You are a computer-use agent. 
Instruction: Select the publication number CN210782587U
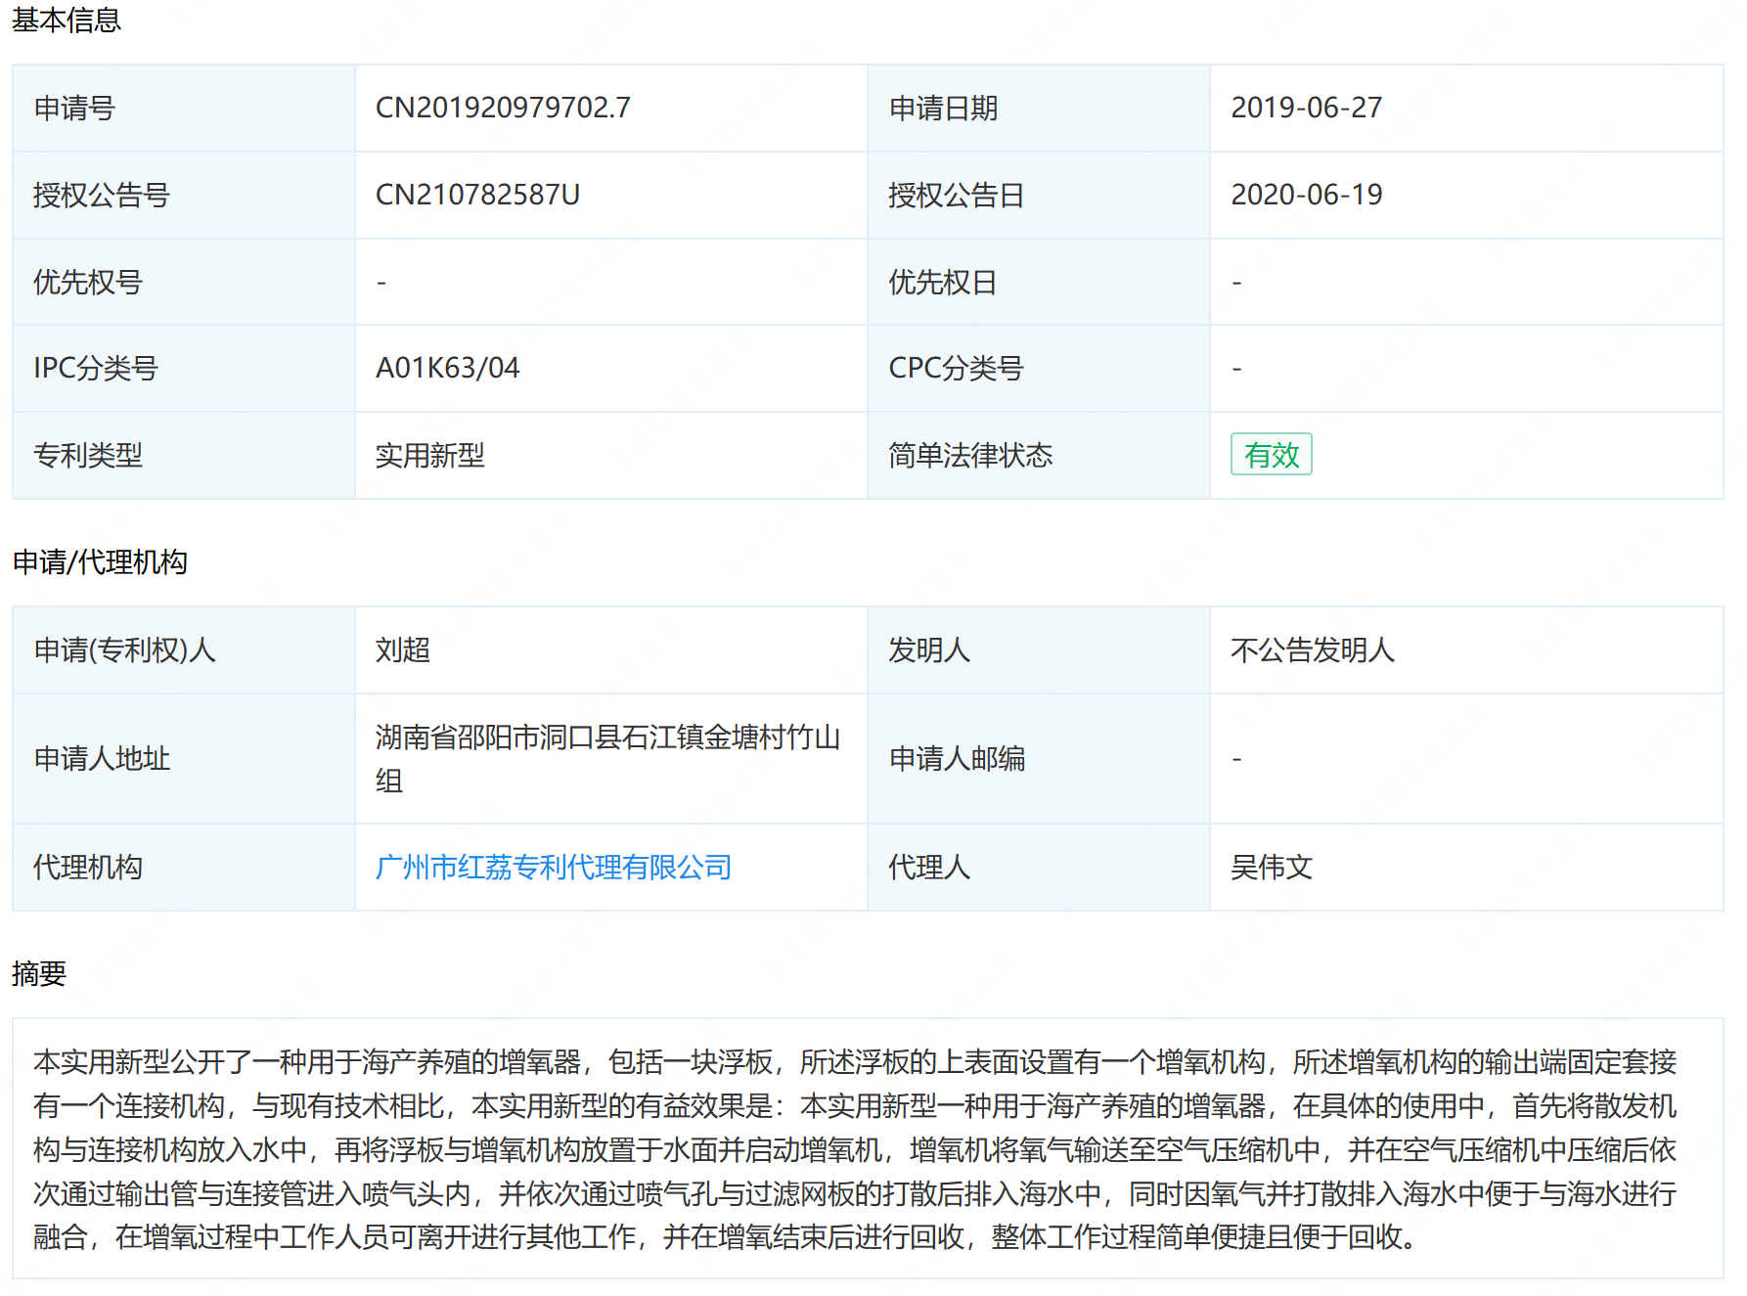[477, 195]
